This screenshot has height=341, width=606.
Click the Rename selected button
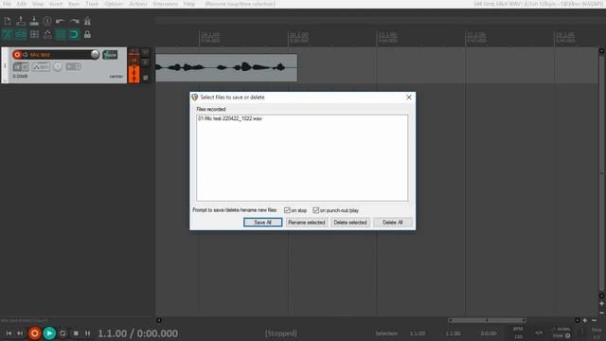tap(307, 223)
